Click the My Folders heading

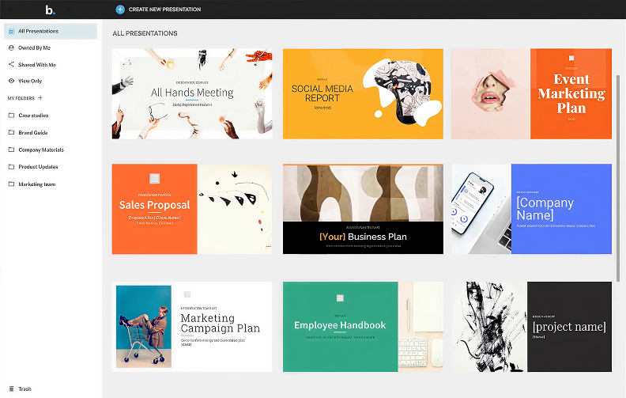coord(21,98)
